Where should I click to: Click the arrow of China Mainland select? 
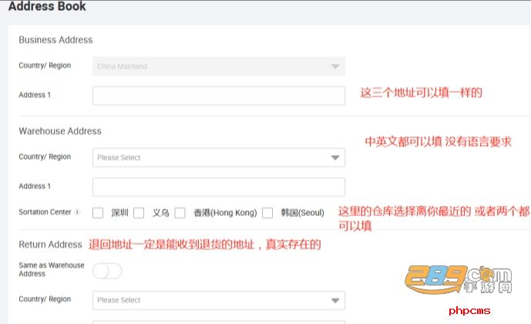click(335, 66)
